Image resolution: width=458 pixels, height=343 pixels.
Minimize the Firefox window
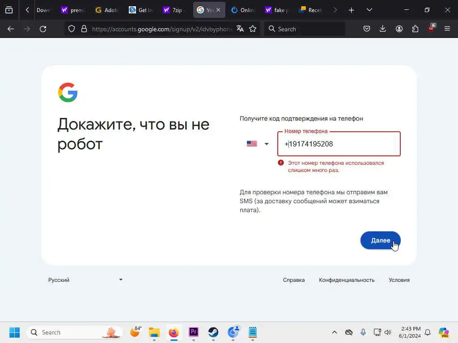click(406, 10)
